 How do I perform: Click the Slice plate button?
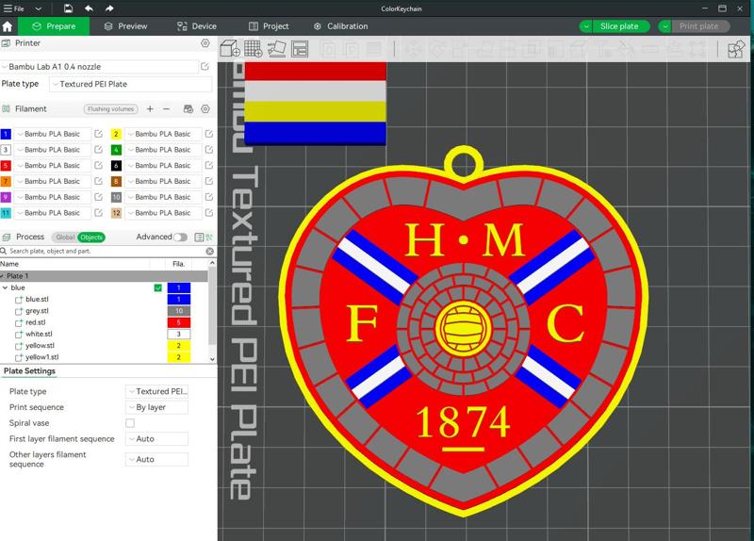[x=619, y=26]
